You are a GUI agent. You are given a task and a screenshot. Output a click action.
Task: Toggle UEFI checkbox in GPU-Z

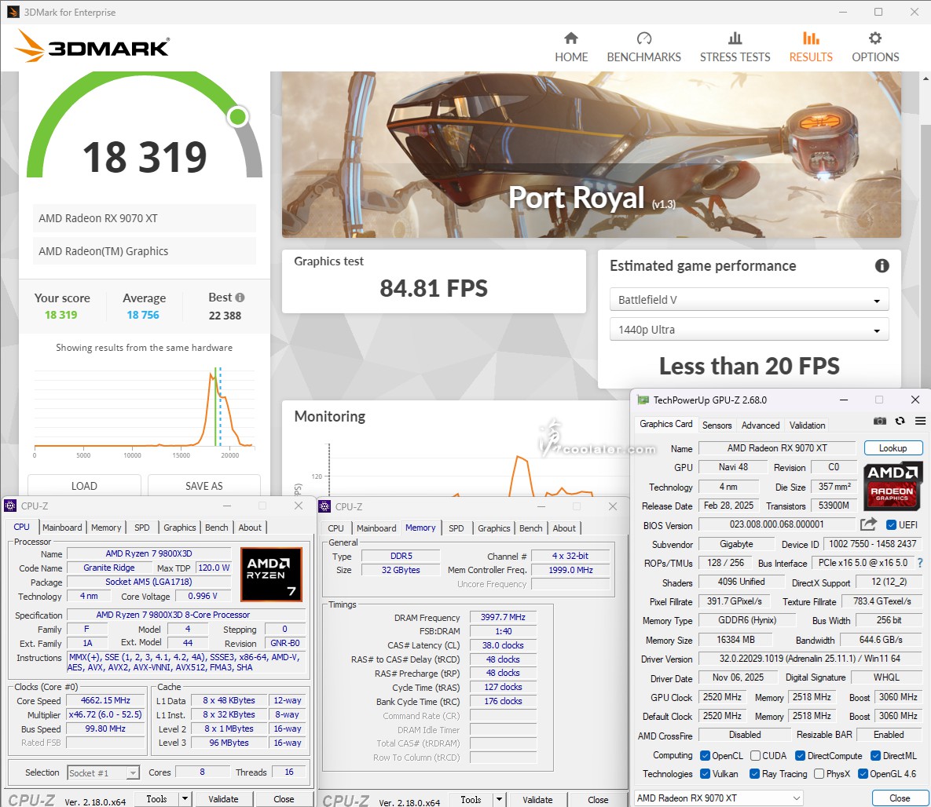point(891,524)
